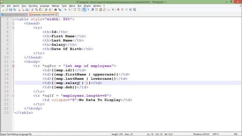Toggle the Document Map icon

101,10
